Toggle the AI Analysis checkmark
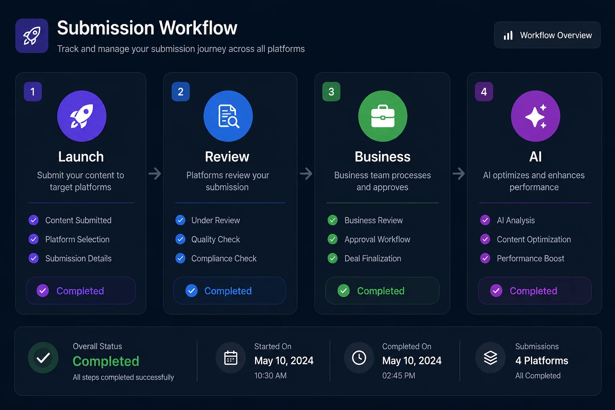The height and width of the screenshot is (410, 615). 485,220
